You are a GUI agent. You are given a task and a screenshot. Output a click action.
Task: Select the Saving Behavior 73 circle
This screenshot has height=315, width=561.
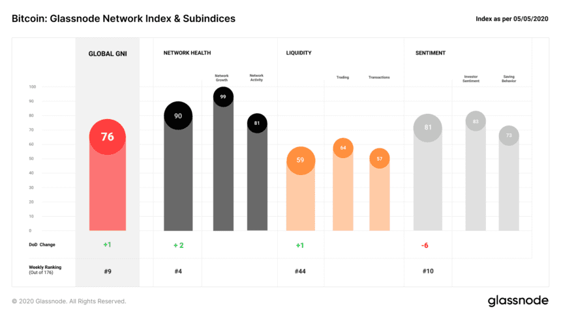pyautogui.click(x=509, y=136)
